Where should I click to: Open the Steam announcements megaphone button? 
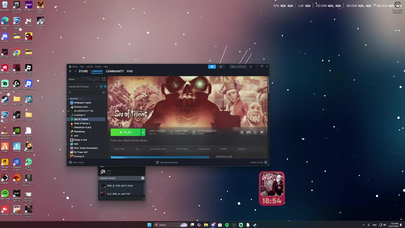(212, 66)
